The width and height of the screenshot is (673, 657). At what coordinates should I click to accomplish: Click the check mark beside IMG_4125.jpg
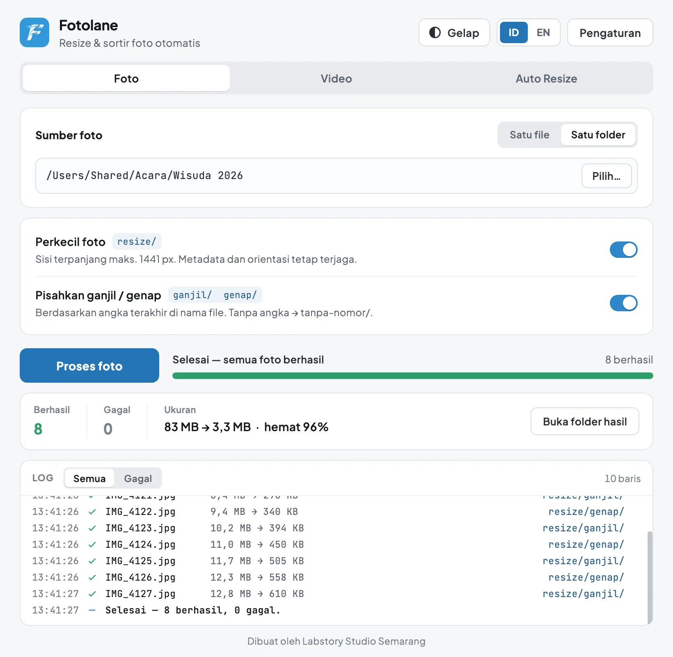coord(92,561)
